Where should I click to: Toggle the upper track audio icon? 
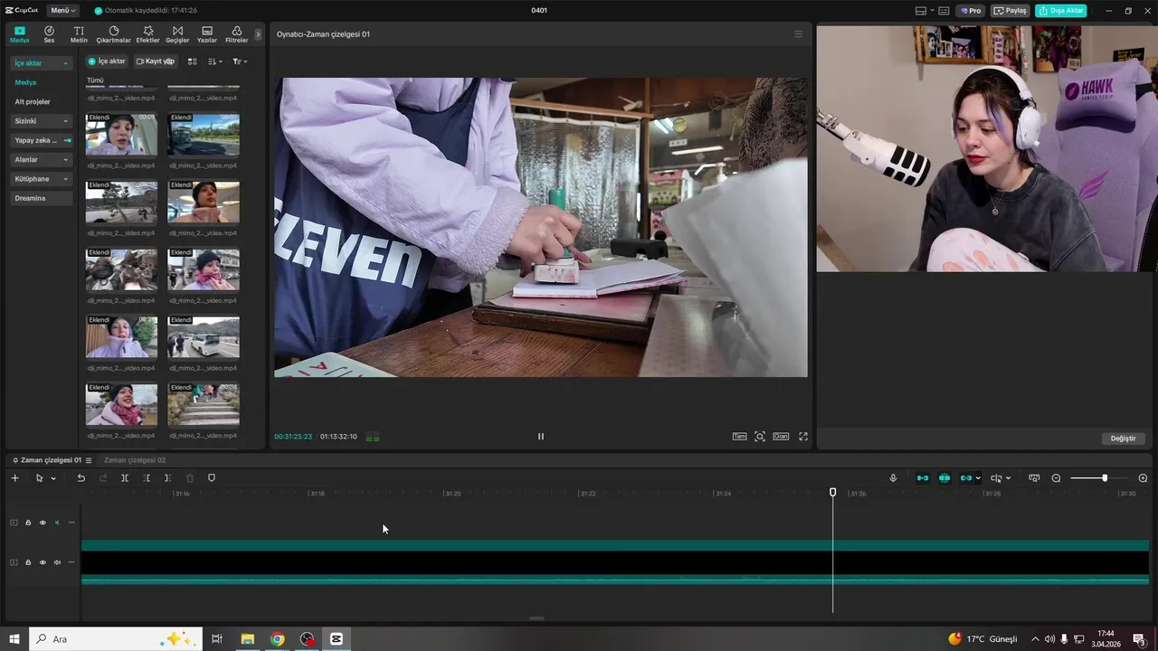(57, 523)
